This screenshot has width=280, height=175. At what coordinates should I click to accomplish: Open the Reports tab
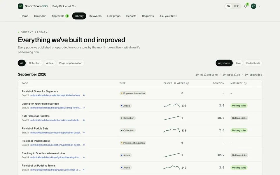point(131,16)
